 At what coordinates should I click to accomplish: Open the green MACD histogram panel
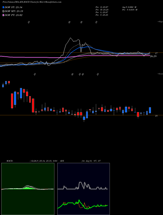(28, 189)
